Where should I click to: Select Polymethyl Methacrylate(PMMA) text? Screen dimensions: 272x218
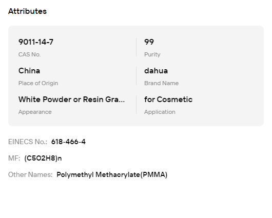coord(112,174)
